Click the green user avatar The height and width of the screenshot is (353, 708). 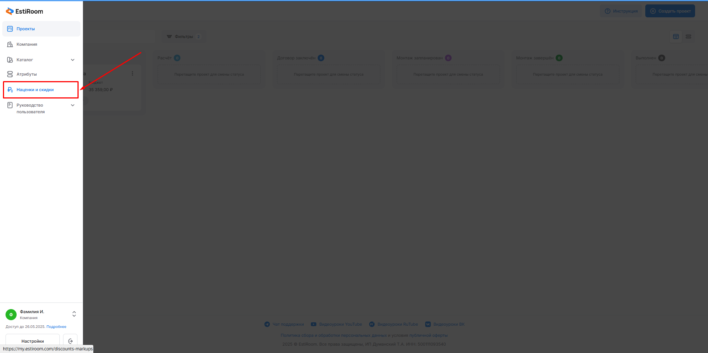tap(11, 315)
